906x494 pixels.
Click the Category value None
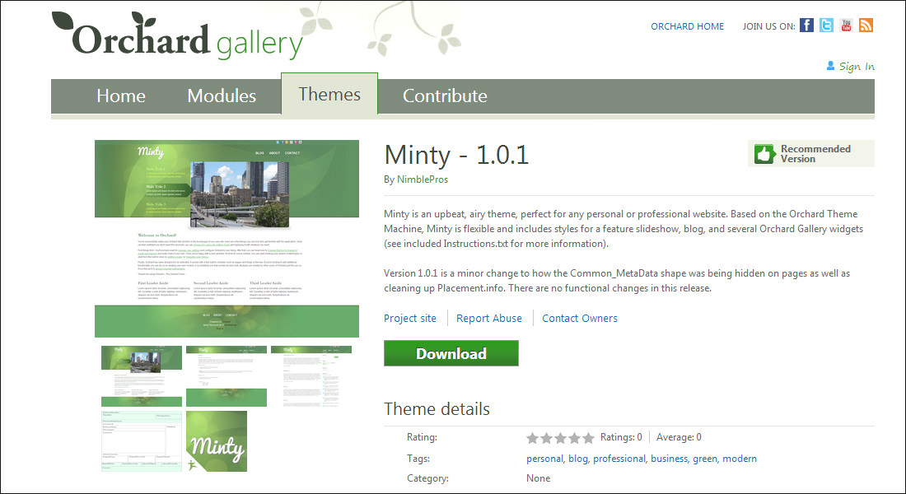point(538,478)
